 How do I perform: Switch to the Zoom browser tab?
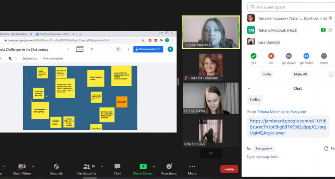55,34
